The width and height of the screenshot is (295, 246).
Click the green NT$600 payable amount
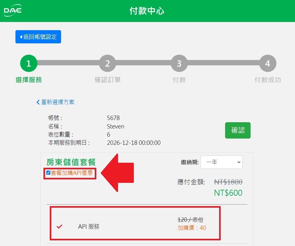point(228,193)
